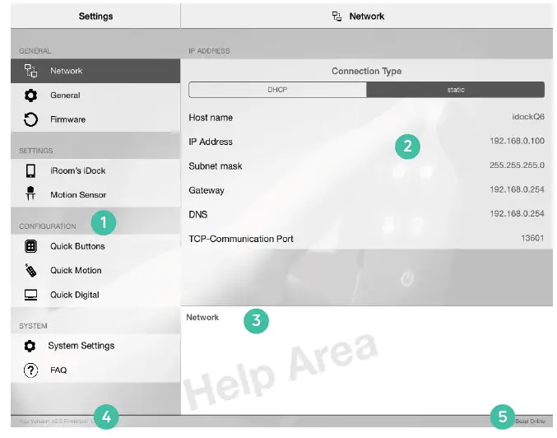Edit the IP Address value 192.168.0.100
Image resolution: width=557 pixels, height=438 pixels.
click(517, 141)
